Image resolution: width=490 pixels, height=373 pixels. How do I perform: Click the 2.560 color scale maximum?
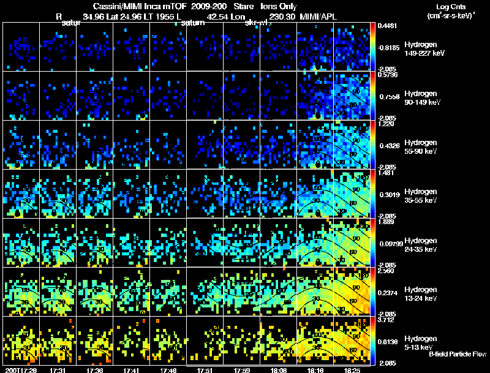[386, 271]
